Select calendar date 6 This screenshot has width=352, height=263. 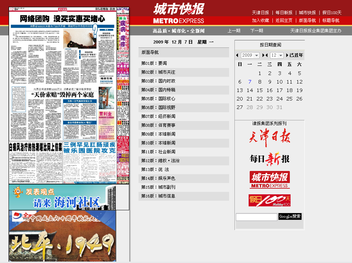tap(240, 82)
